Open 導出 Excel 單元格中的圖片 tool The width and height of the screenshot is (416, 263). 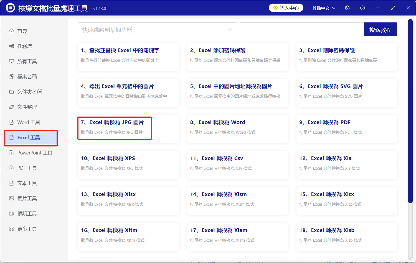click(x=128, y=93)
